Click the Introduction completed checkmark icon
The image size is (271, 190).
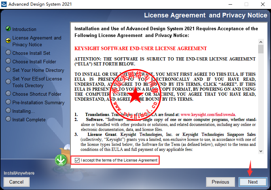click(x=8, y=28)
